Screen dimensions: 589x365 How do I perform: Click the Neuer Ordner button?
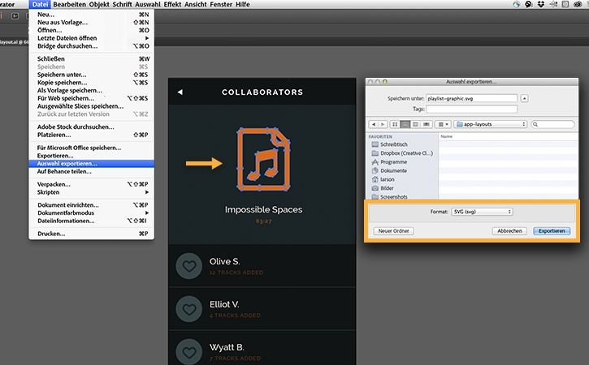pyautogui.click(x=394, y=231)
